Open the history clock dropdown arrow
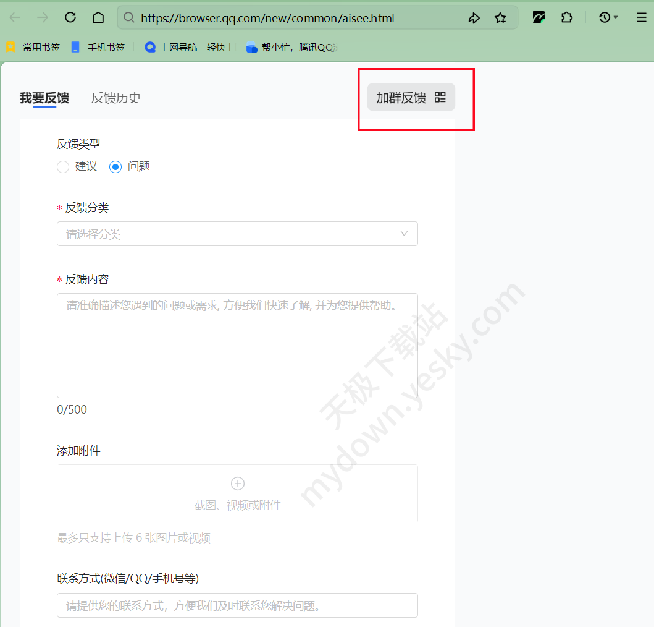The height and width of the screenshot is (627, 654). [616, 18]
